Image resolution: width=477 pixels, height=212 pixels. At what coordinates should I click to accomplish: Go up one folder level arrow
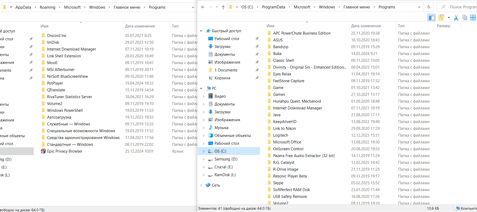(x=223, y=7)
